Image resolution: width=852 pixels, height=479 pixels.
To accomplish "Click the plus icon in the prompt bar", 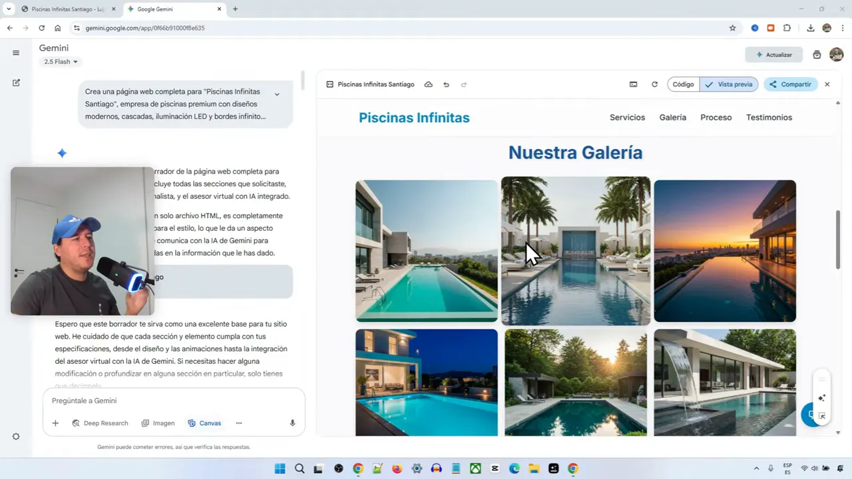I will click(55, 422).
